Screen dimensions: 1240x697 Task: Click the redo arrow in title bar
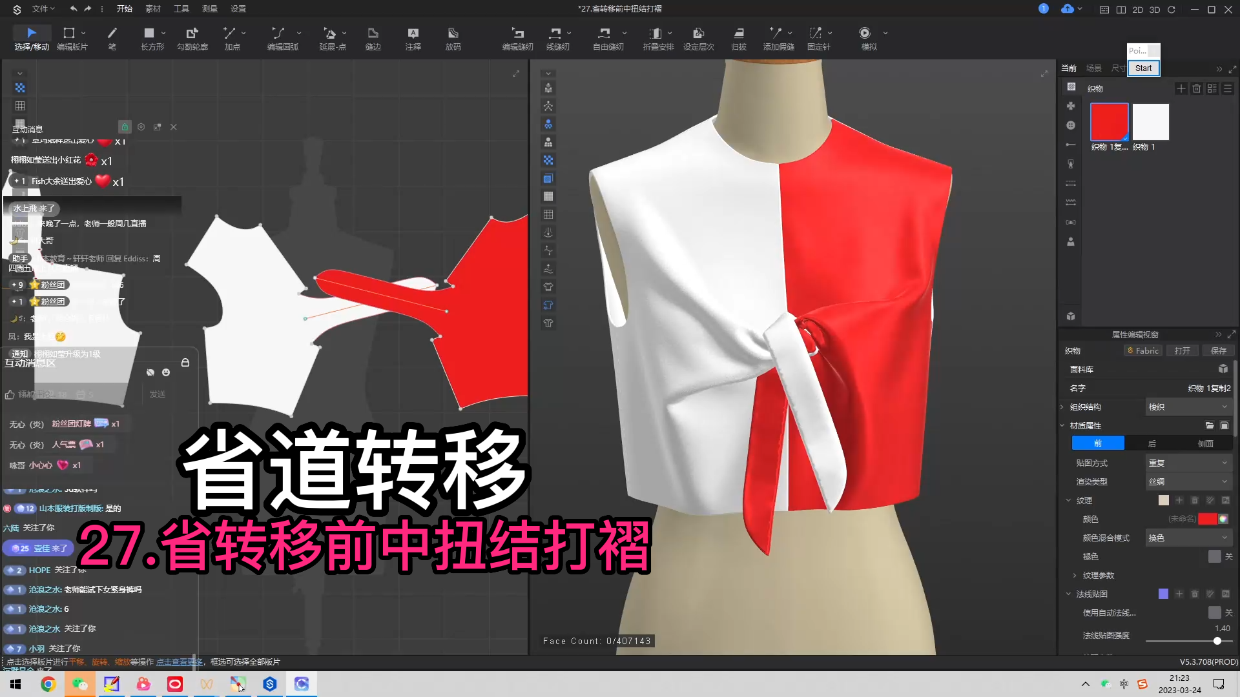point(88,9)
